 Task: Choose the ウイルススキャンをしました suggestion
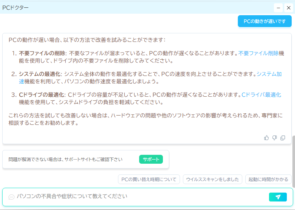click(x=213, y=180)
